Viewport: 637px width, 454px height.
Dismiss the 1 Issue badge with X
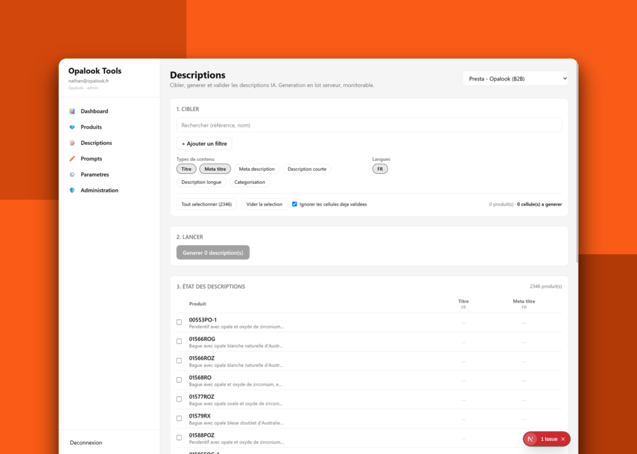tap(563, 439)
